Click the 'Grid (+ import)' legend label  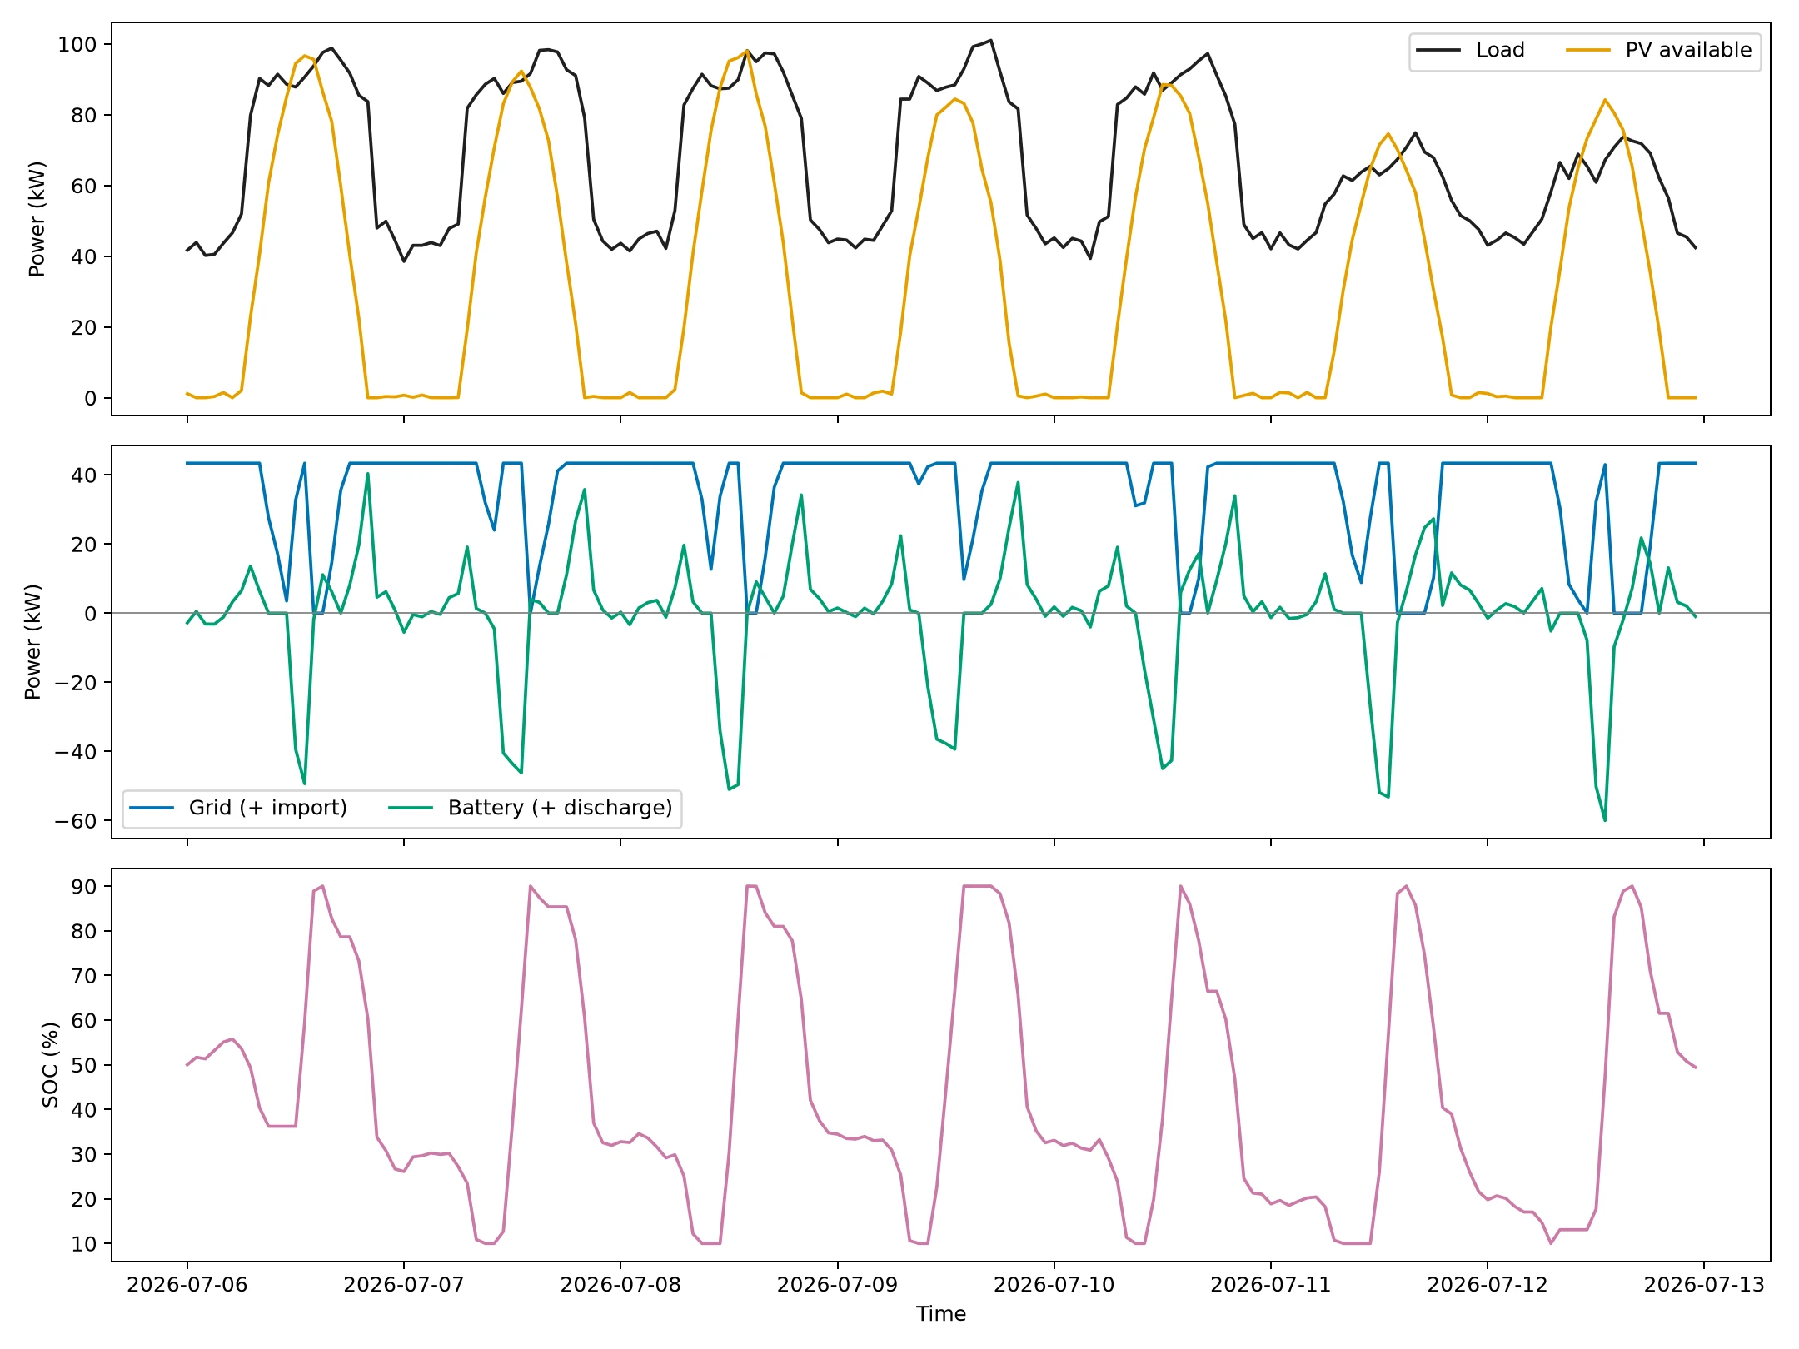[267, 809]
